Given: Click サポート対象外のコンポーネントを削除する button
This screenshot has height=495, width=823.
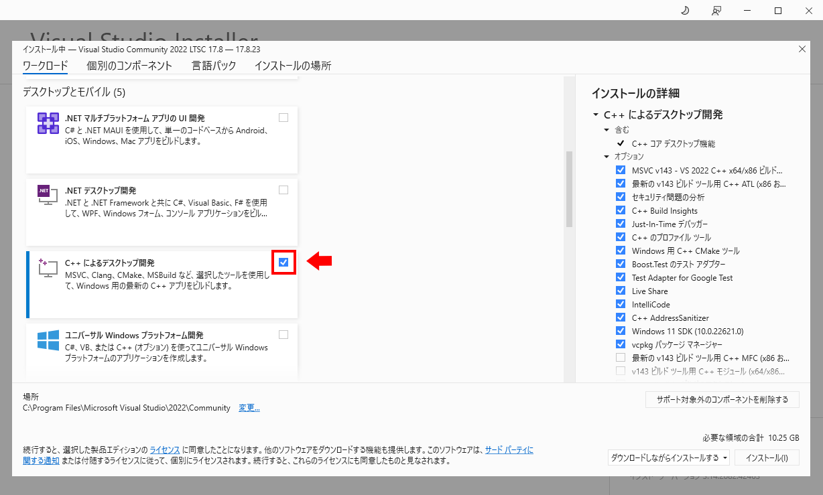Looking at the screenshot, I should click(x=722, y=400).
